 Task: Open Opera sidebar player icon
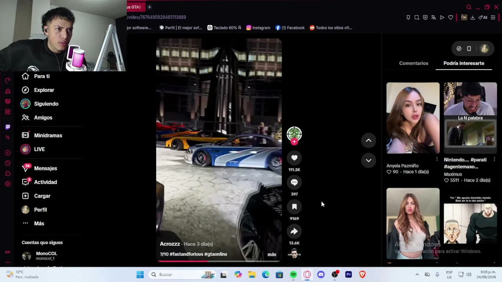(x=7, y=153)
